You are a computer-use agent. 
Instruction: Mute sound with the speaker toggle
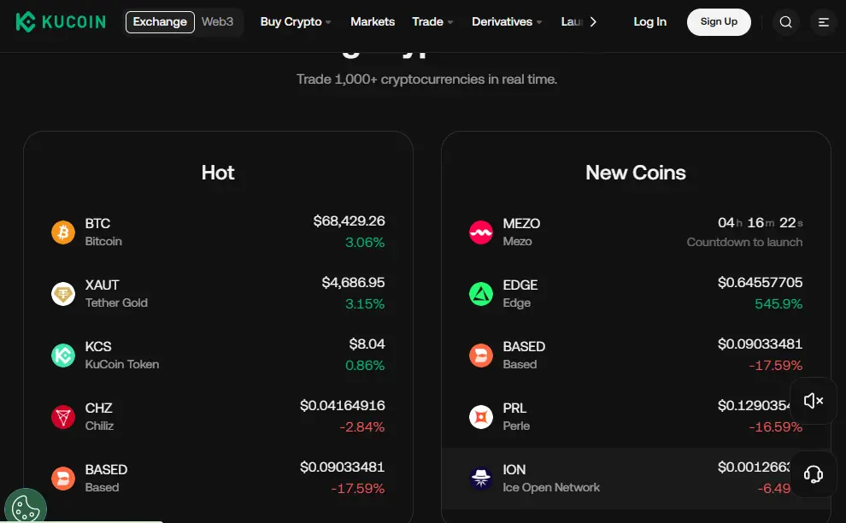(x=813, y=401)
